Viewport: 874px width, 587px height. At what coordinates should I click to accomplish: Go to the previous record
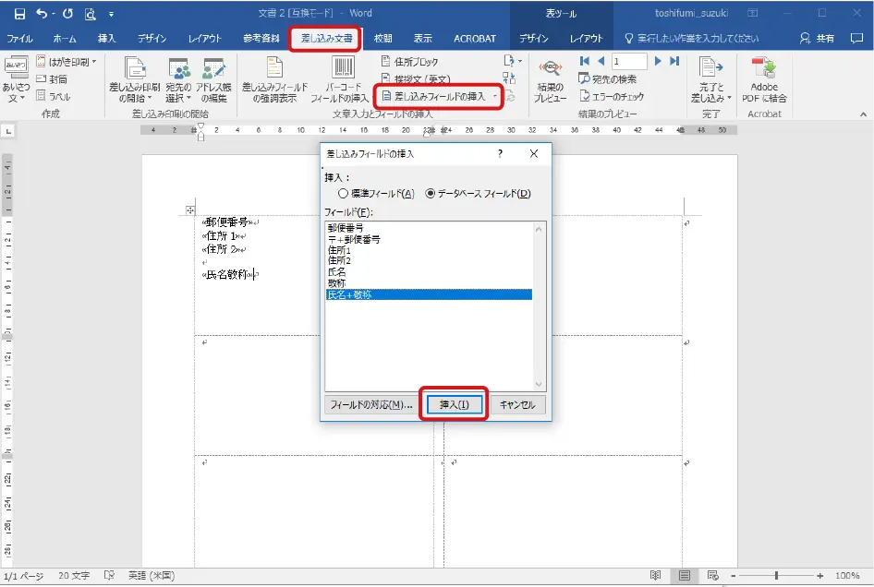tap(601, 61)
